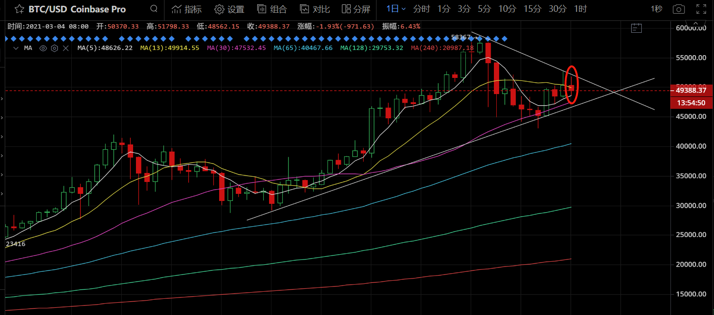Click the MA(30):47532.45 legend value
Image resolution: width=714 pixels, height=315 pixels.
[236, 48]
